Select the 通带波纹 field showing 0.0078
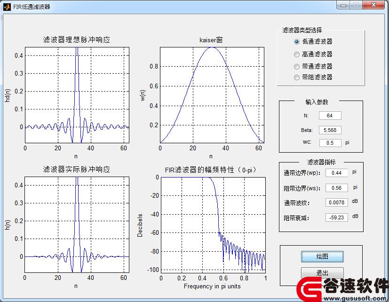Screen dimensions: 389x302 click(336, 202)
